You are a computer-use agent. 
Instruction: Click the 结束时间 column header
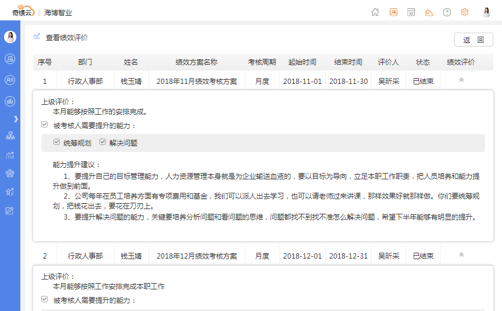point(348,62)
